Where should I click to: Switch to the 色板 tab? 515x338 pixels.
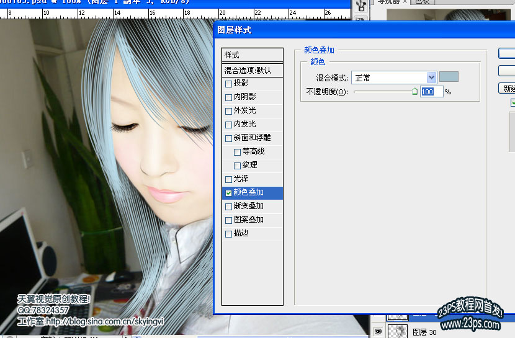point(423,2)
